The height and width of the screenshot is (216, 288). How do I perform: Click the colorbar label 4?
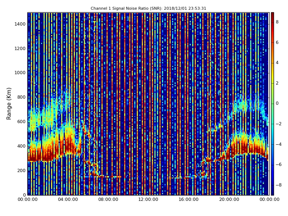[277, 63]
